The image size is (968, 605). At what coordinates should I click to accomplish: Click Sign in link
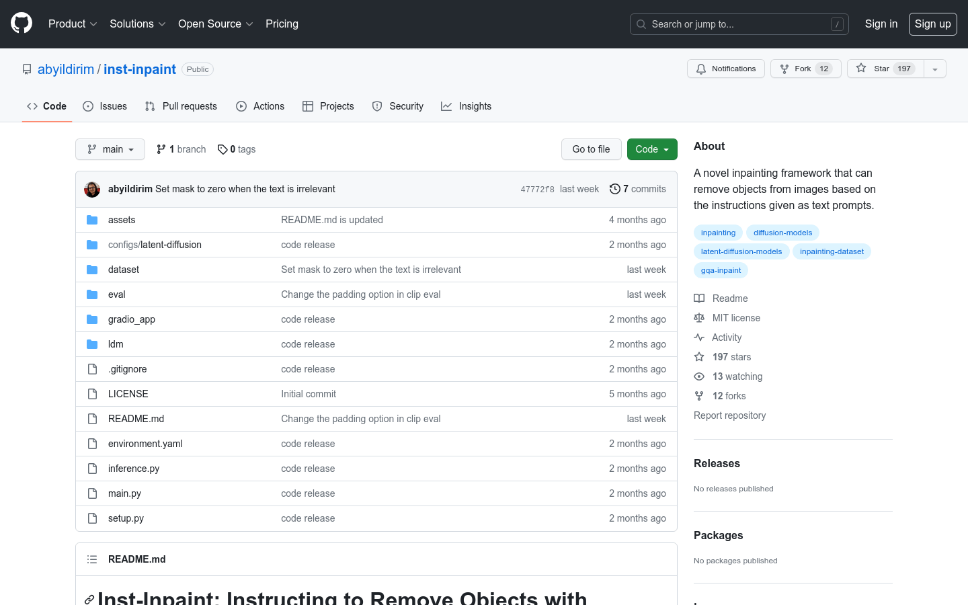[881, 24]
